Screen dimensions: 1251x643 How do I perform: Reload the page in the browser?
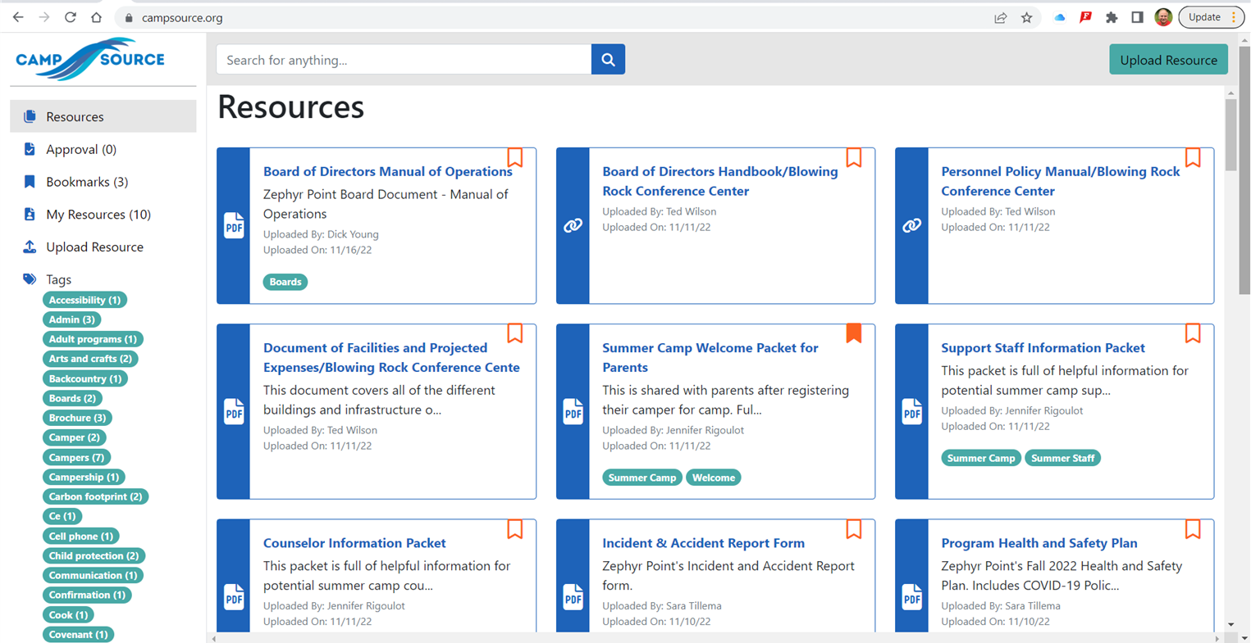tap(71, 17)
